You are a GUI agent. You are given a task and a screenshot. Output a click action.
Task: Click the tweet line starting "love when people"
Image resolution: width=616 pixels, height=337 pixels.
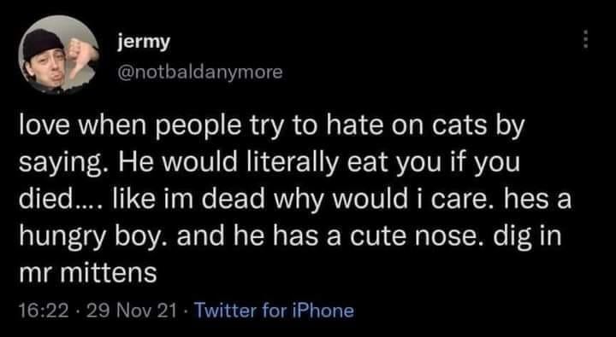pyautogui.click(x=271, y=128)
